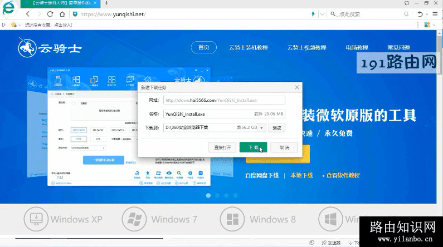443x247 pixels.
Task: Click the 360 browser logo at top-left
Action: pos(9,8)
